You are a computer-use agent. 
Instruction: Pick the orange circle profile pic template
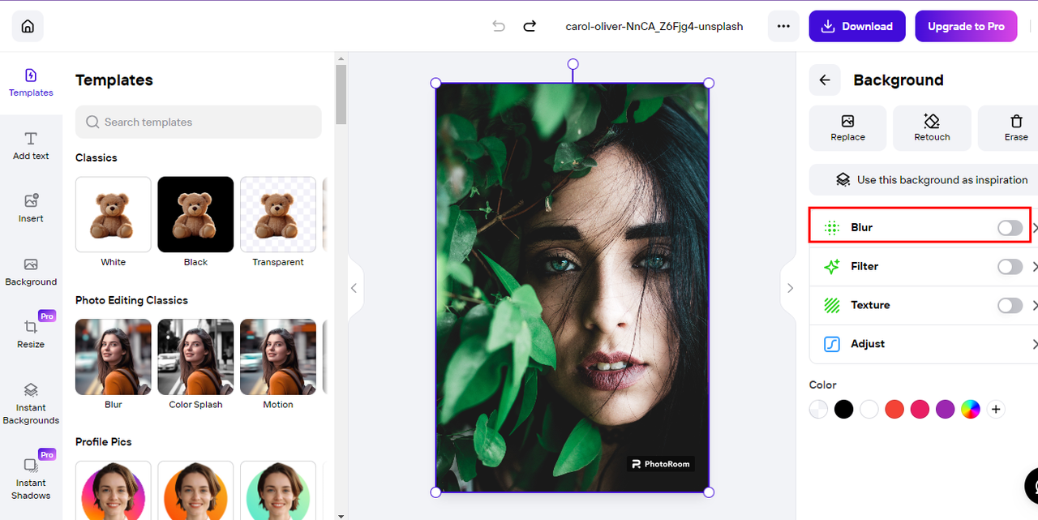(195, 490)
